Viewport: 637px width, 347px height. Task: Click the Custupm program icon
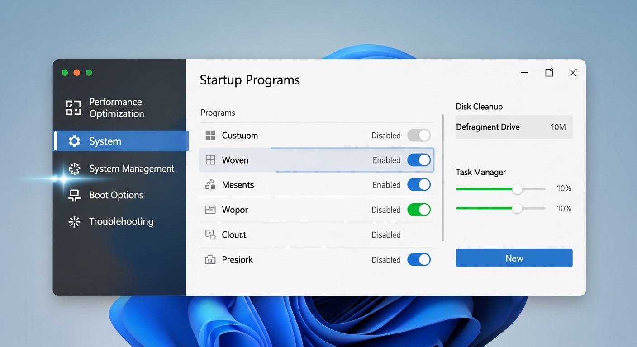(210, 136)
